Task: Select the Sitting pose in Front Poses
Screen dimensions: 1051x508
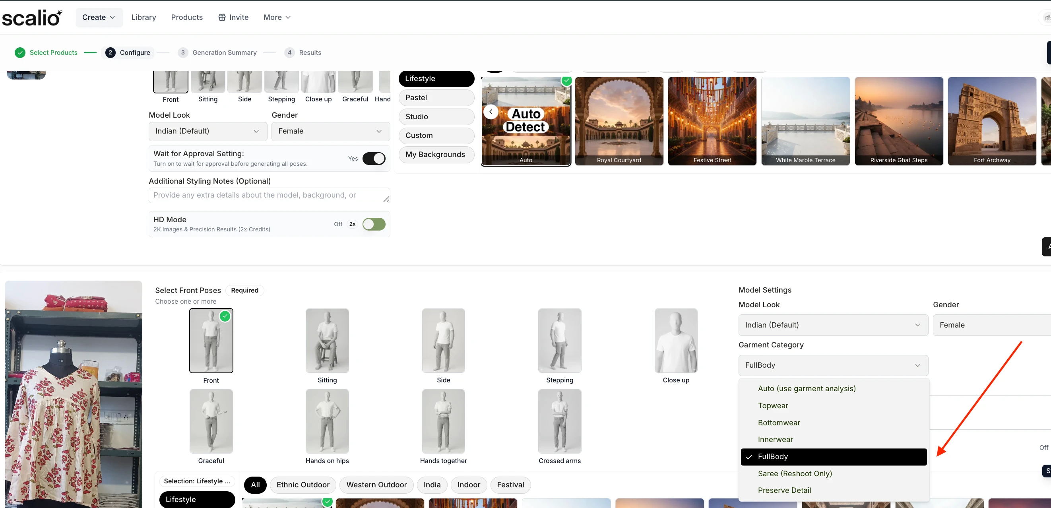Action: tap(327, 341)
